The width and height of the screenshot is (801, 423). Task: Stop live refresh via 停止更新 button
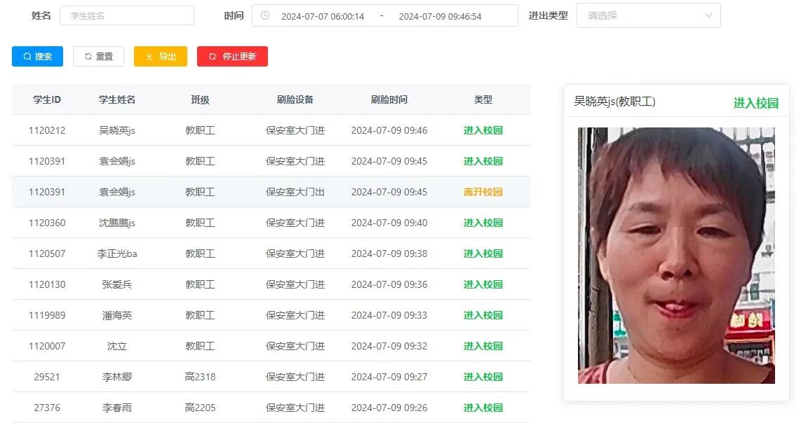pos(232,57)
